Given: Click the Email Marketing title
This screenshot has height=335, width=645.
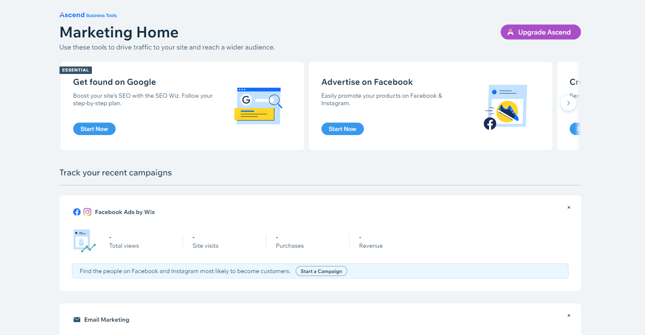Looking at the screenshot, I should click(x=107, y=320).
